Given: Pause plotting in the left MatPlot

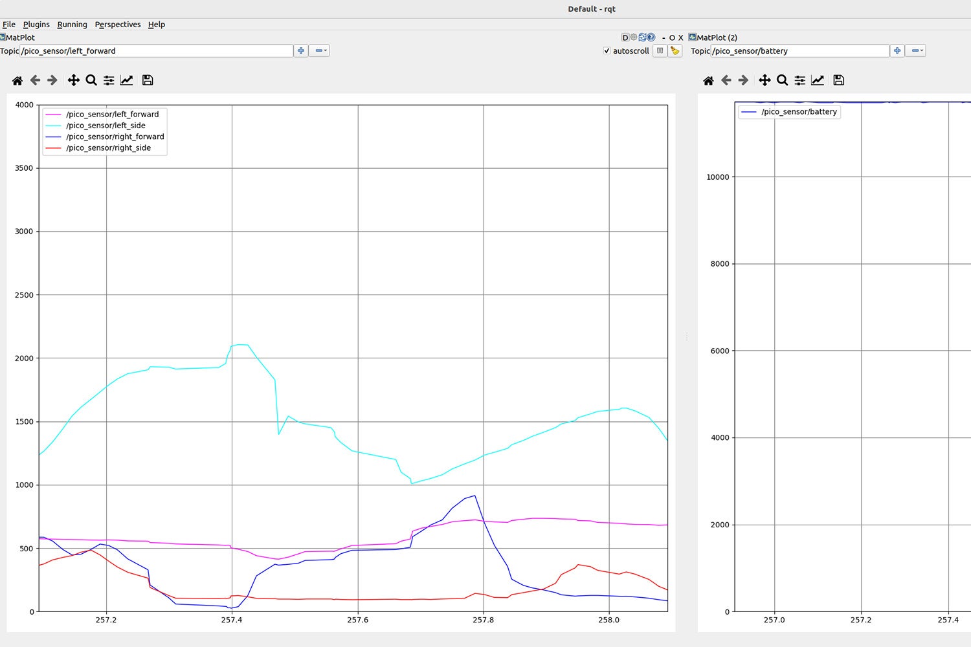Looking at the screenshot, I should click(660, 50).
